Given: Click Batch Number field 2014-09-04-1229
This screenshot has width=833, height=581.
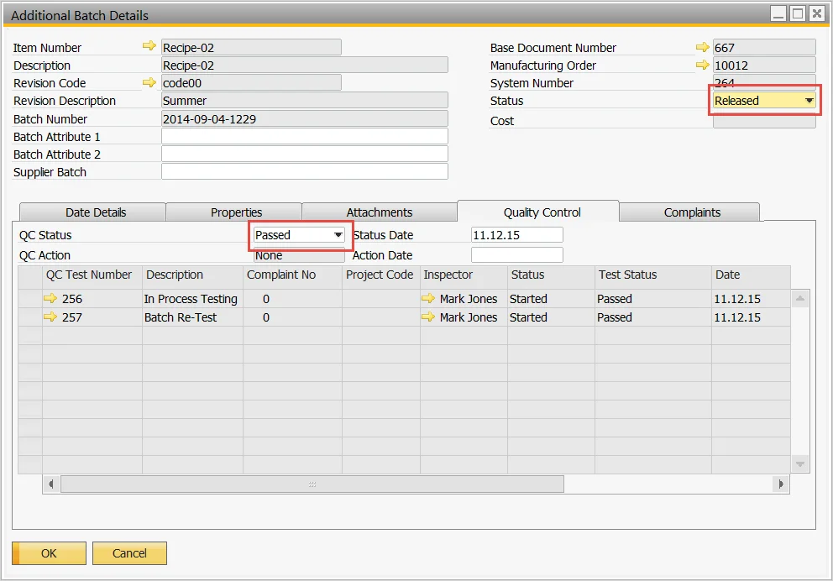Looking at the screenshot, I should click(305, 118).
